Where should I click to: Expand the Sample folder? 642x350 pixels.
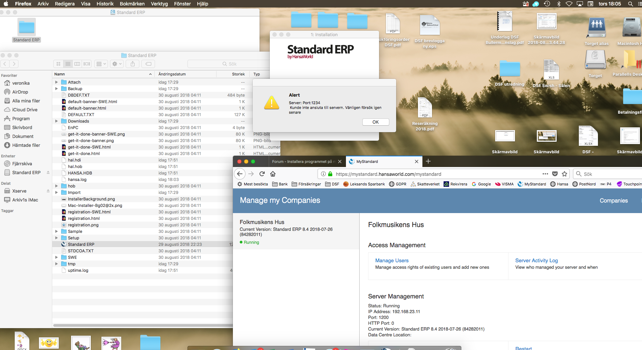(56, 232)
